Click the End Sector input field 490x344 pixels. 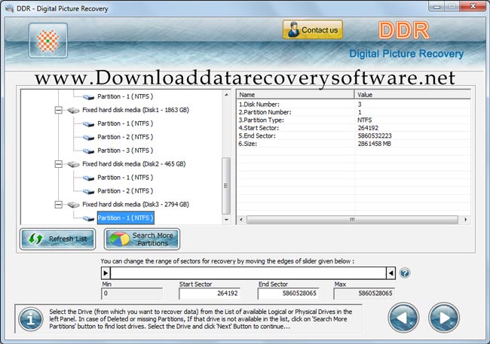click(x=288, y=294)
